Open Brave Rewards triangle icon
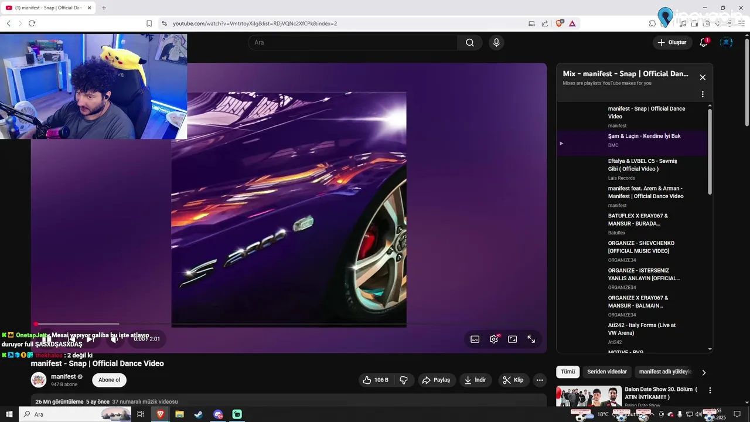750x422 pixels. pos(572,23)
